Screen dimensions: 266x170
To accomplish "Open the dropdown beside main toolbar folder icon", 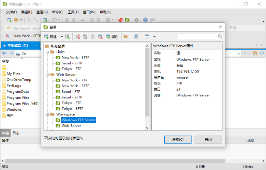I will 21,20.
